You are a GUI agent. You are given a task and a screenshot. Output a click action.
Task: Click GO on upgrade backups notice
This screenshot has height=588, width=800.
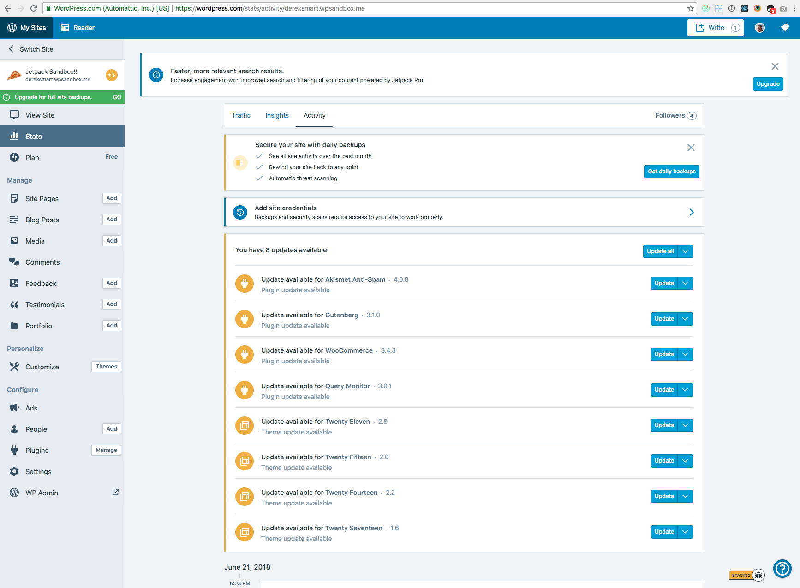(x=117, y=97)
